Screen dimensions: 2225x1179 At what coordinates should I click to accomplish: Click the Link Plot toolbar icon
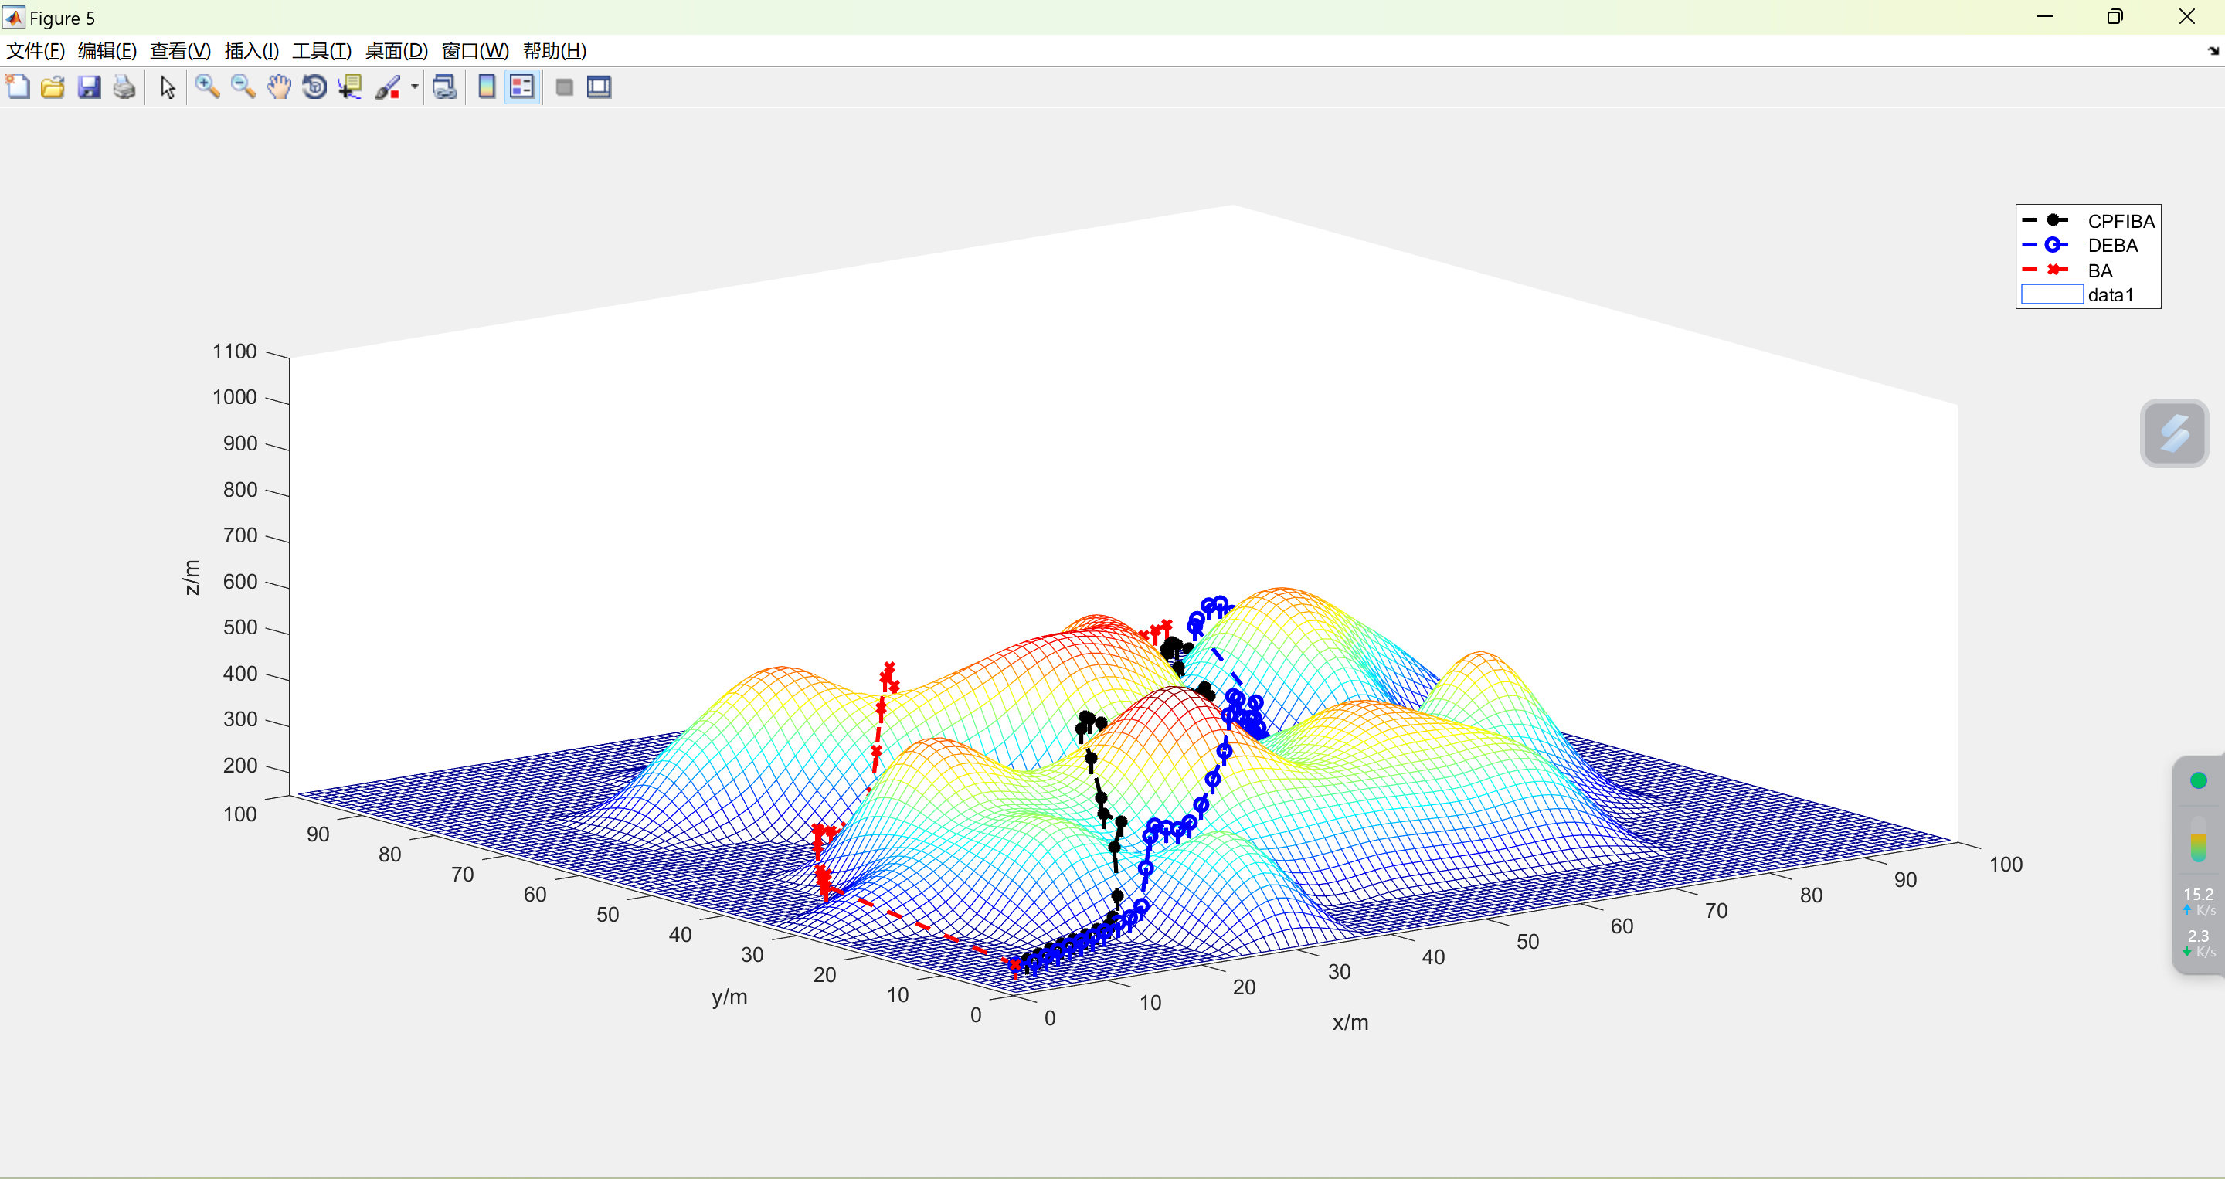point(445,87)
